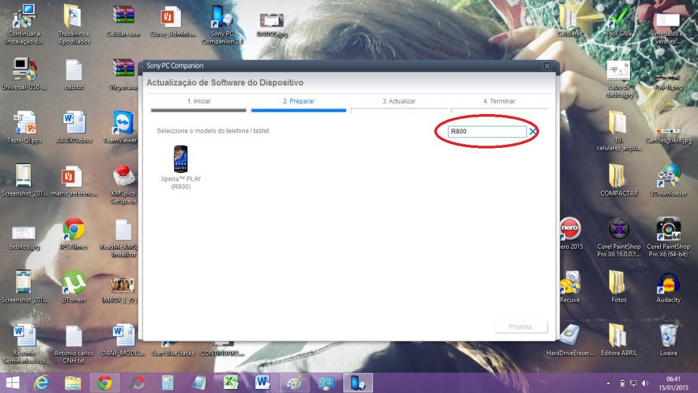Open the Calculator taskbar icon
Viewport: 698px width, 393px height.
click(x=168, y=383)
